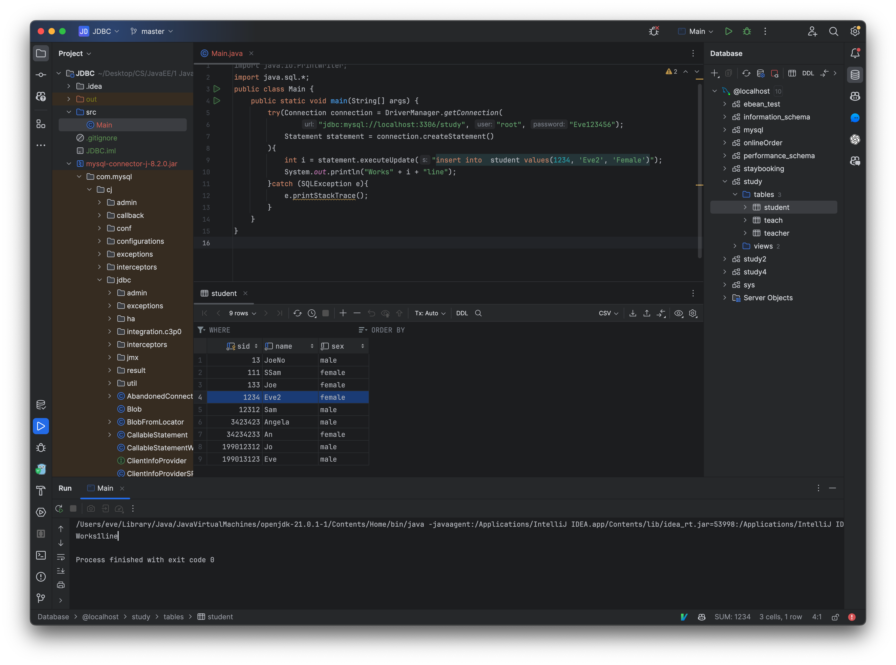Open the Git tool window
This screenshot has height=665, width=896.
click(x=41, y=599)
